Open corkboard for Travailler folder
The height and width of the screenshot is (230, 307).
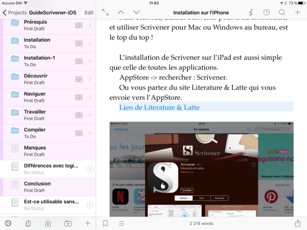tap(79, 115)
